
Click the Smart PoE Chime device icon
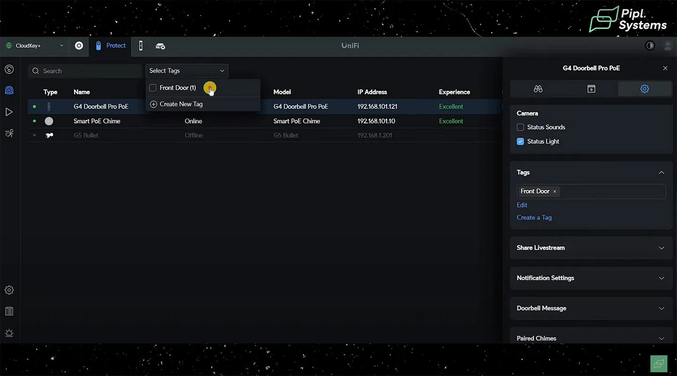[49, 121]
